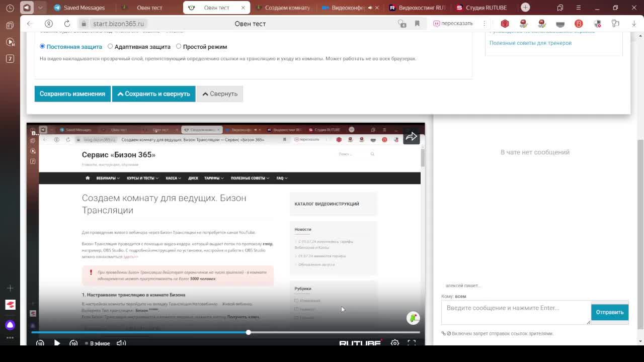
Task: Go back to the previous page
Action: 30,24
